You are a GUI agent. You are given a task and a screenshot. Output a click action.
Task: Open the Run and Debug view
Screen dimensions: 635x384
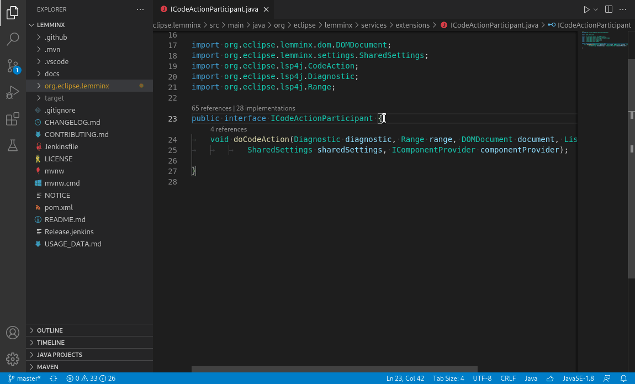13,92
